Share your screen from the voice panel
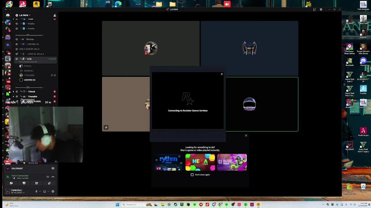The height and width of the screenshot is (208, 371). 24,183
